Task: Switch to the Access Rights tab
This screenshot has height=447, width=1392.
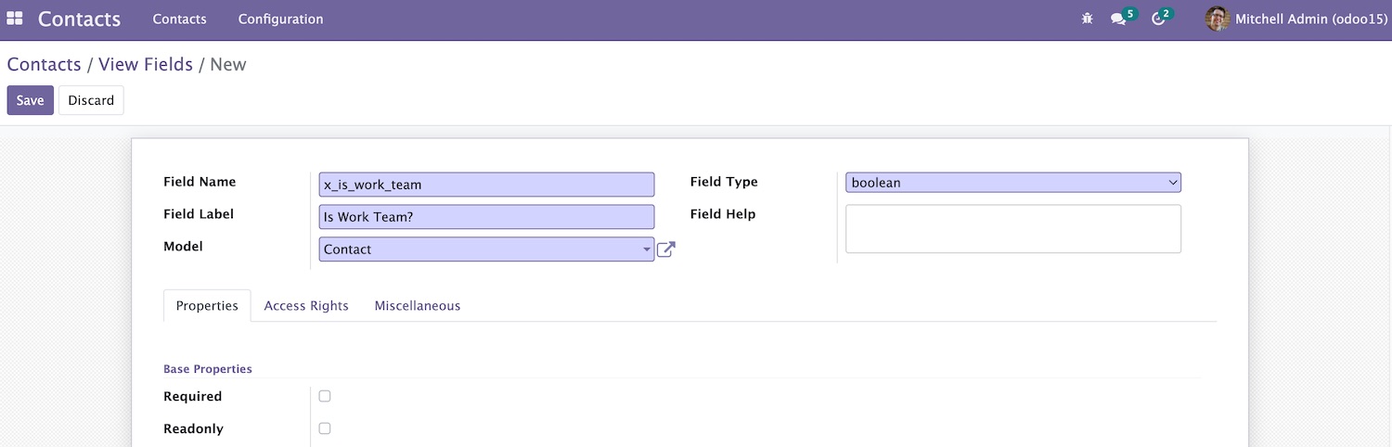Action: pyautogui.click(x=306, y=305)
